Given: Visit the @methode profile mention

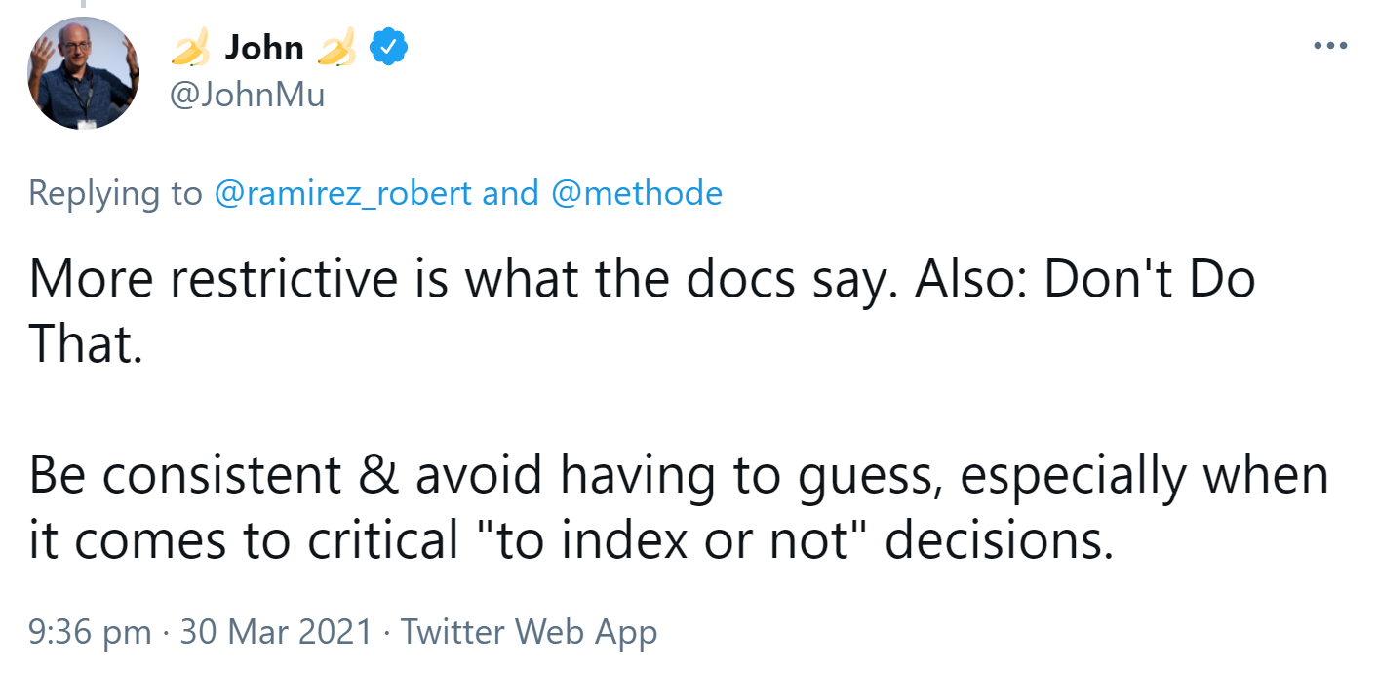Looking at the screenshot, I should click(637, 193).
